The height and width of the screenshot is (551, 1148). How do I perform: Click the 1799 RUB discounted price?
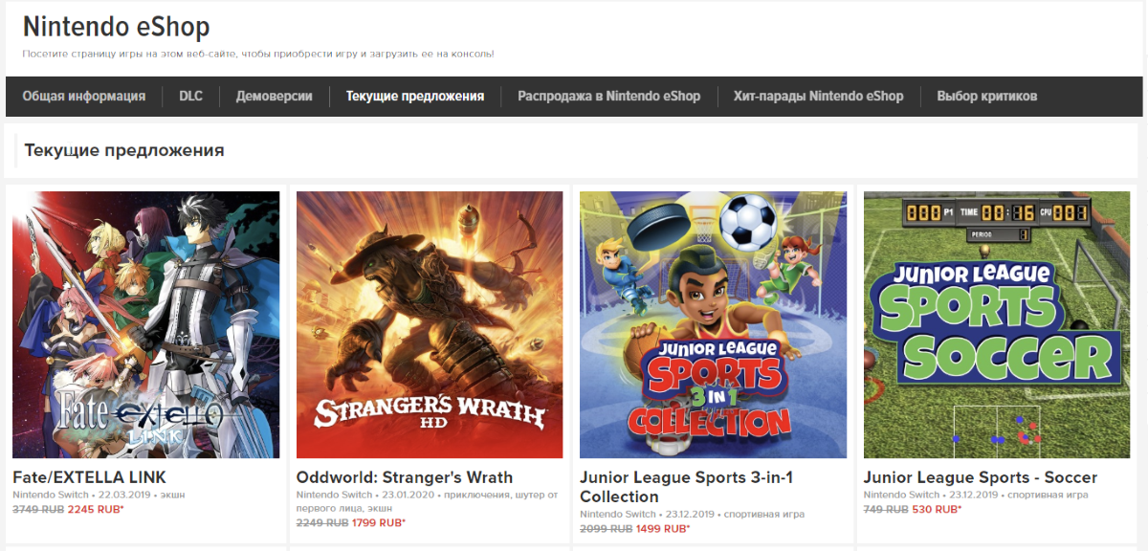point(380,522)
